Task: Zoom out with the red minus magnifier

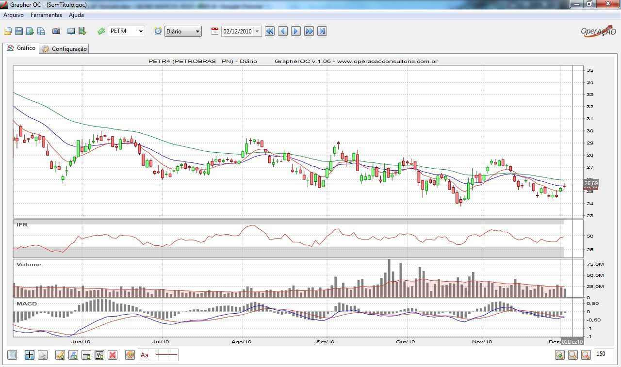Action: (586, 355)
